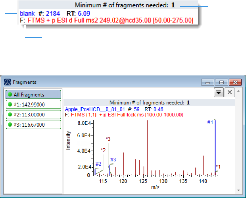Click the Fragments window app icon
The width and height of the screenshot is (246, 198).
tap(7, 82)
